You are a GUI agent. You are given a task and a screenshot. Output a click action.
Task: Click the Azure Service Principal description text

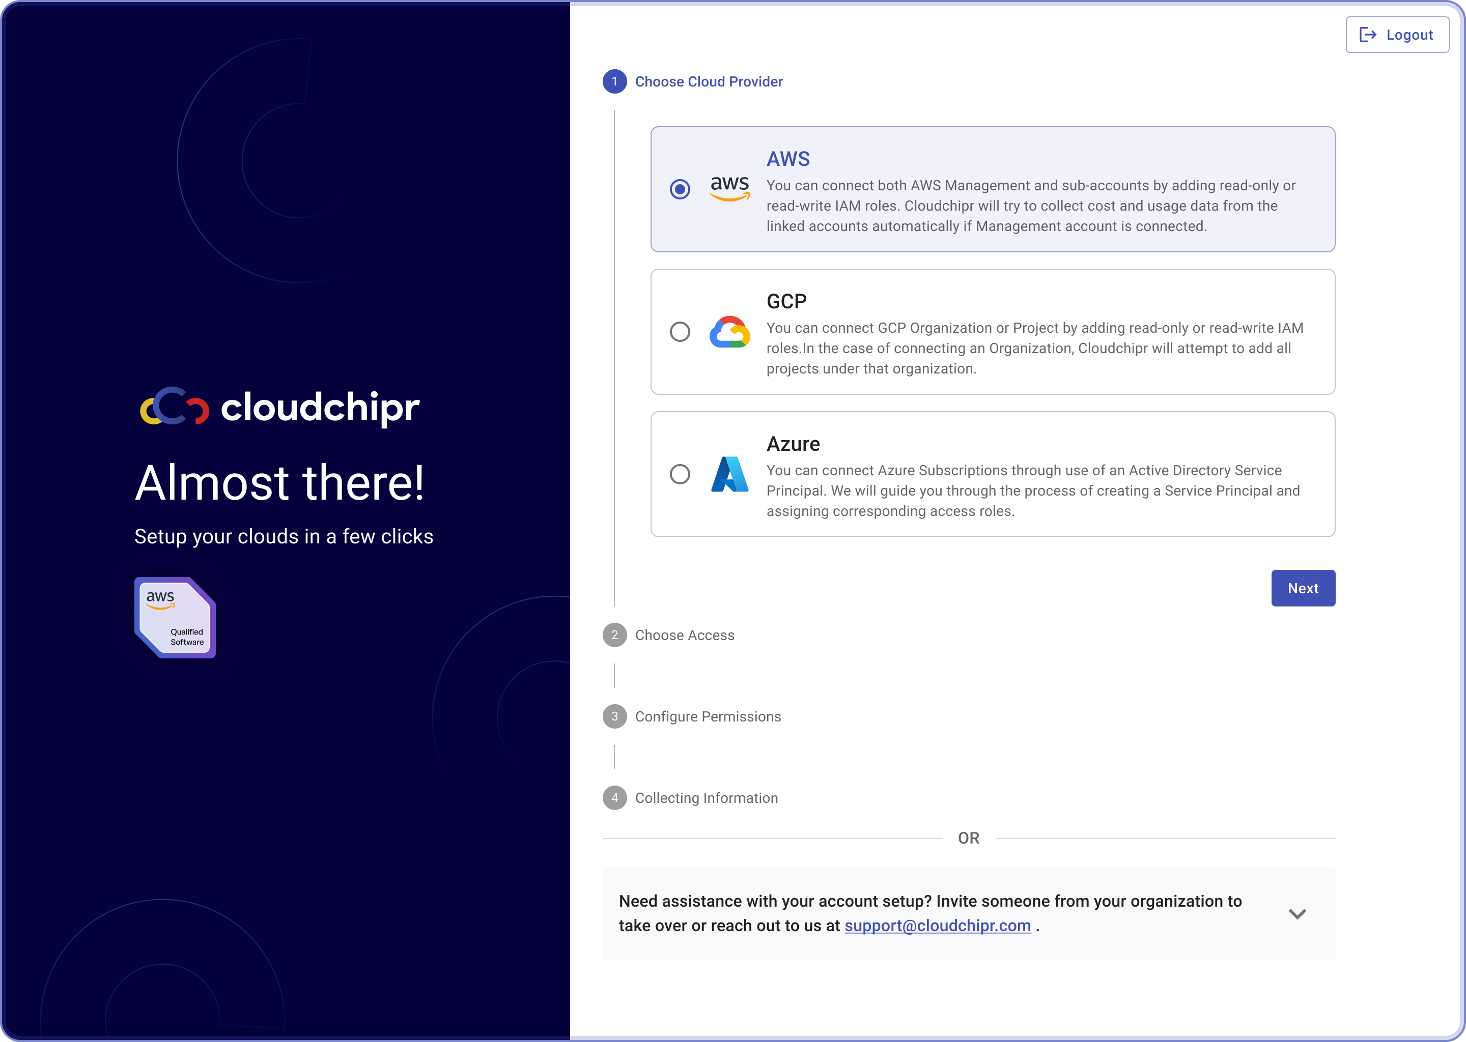tap(1033, 491)
